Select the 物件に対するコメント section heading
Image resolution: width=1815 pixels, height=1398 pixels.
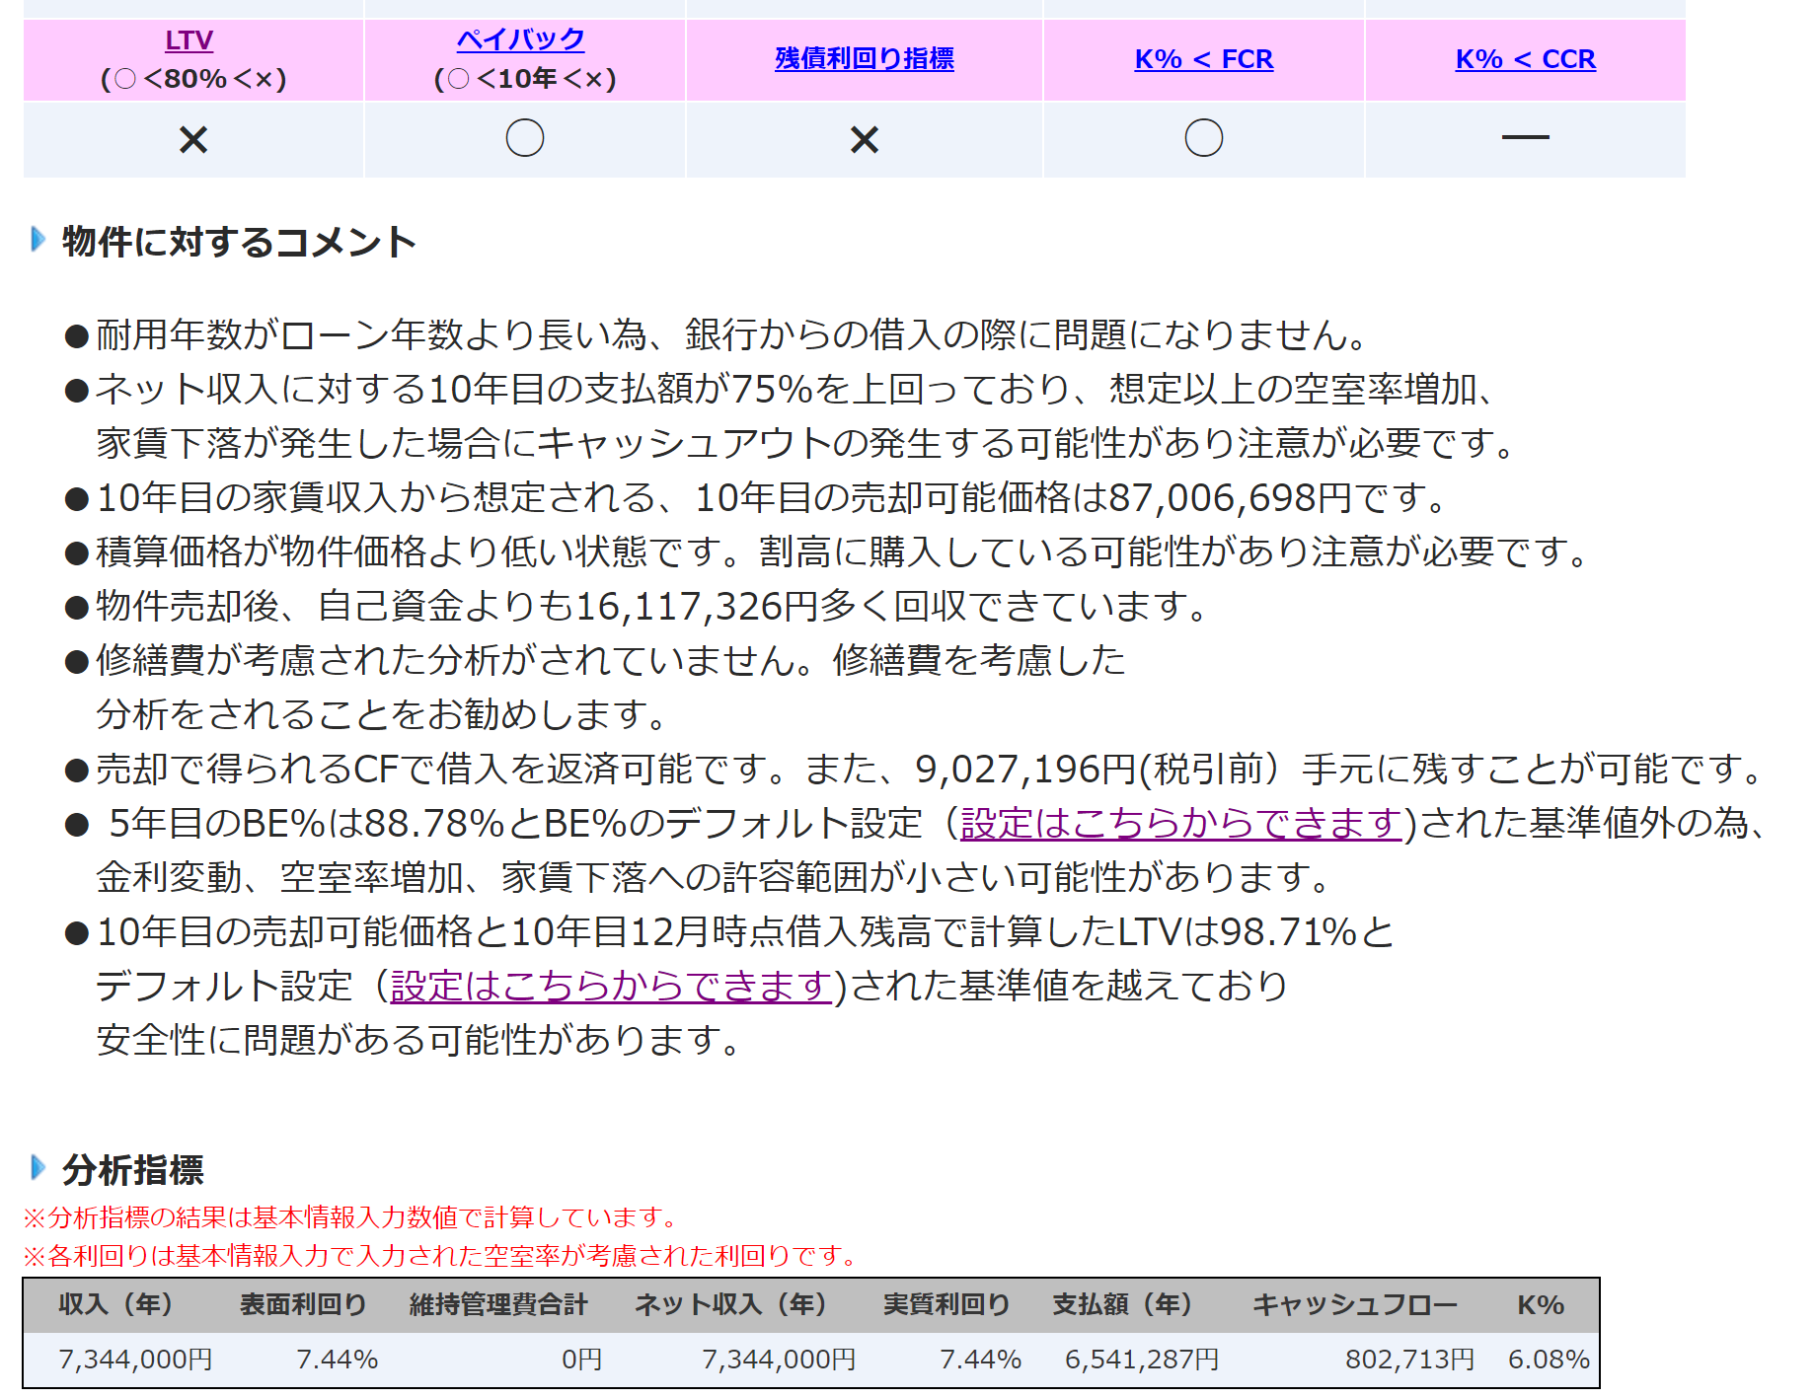pyautogui.click(x=239, y=242)
